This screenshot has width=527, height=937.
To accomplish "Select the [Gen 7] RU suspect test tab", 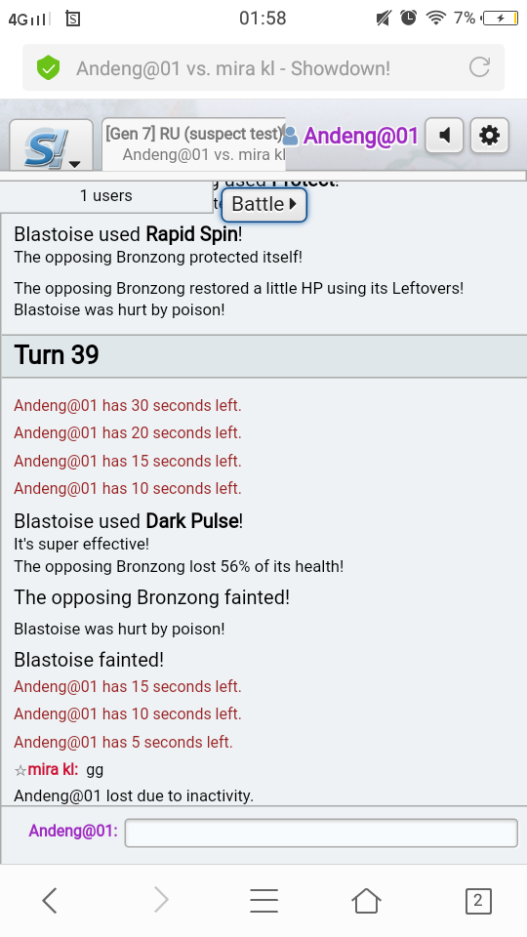I will [193, 144].
